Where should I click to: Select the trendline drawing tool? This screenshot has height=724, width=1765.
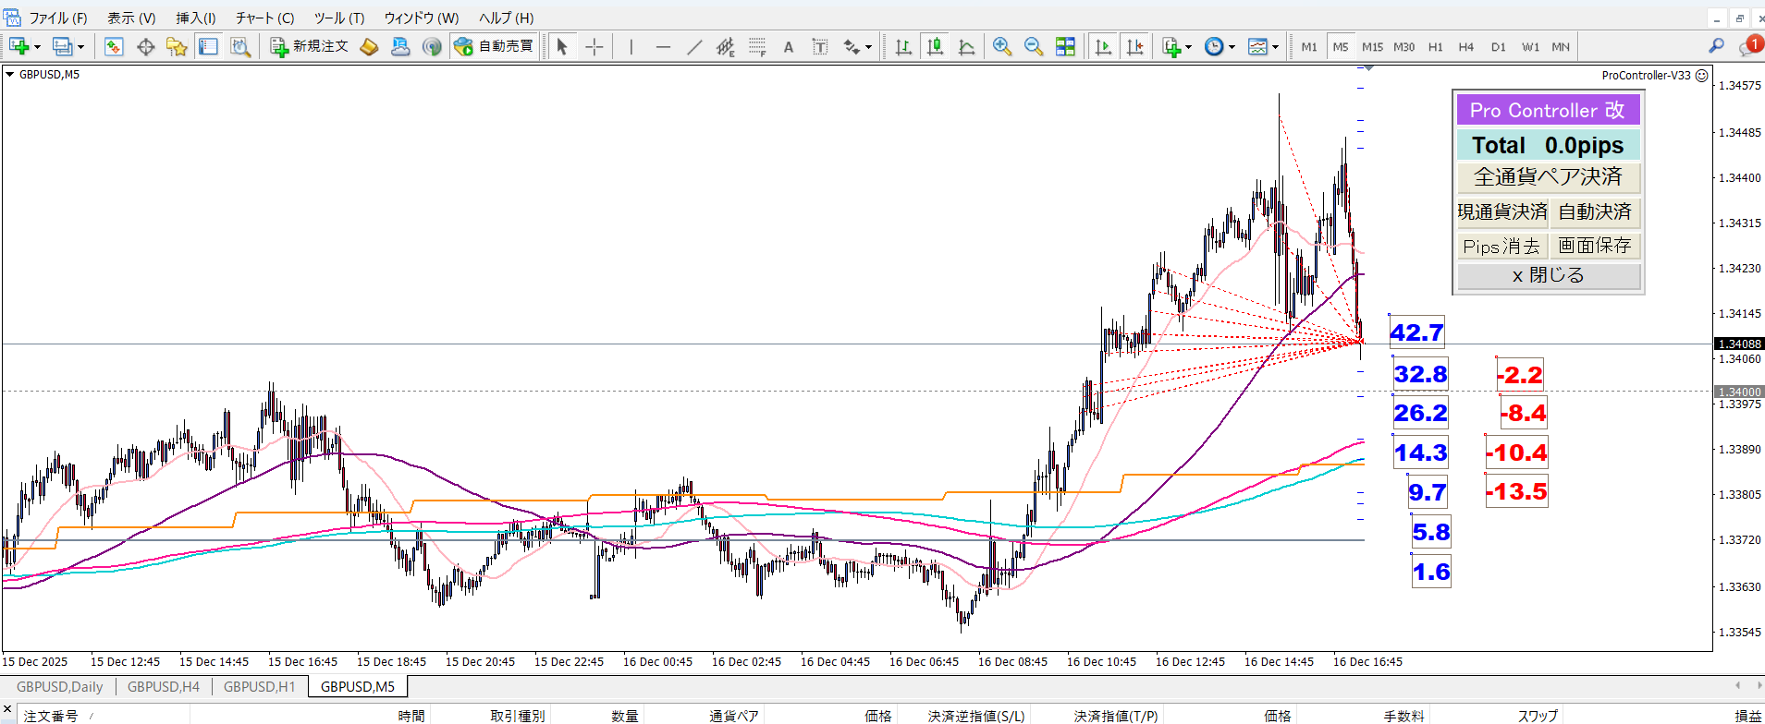[694, 47]
